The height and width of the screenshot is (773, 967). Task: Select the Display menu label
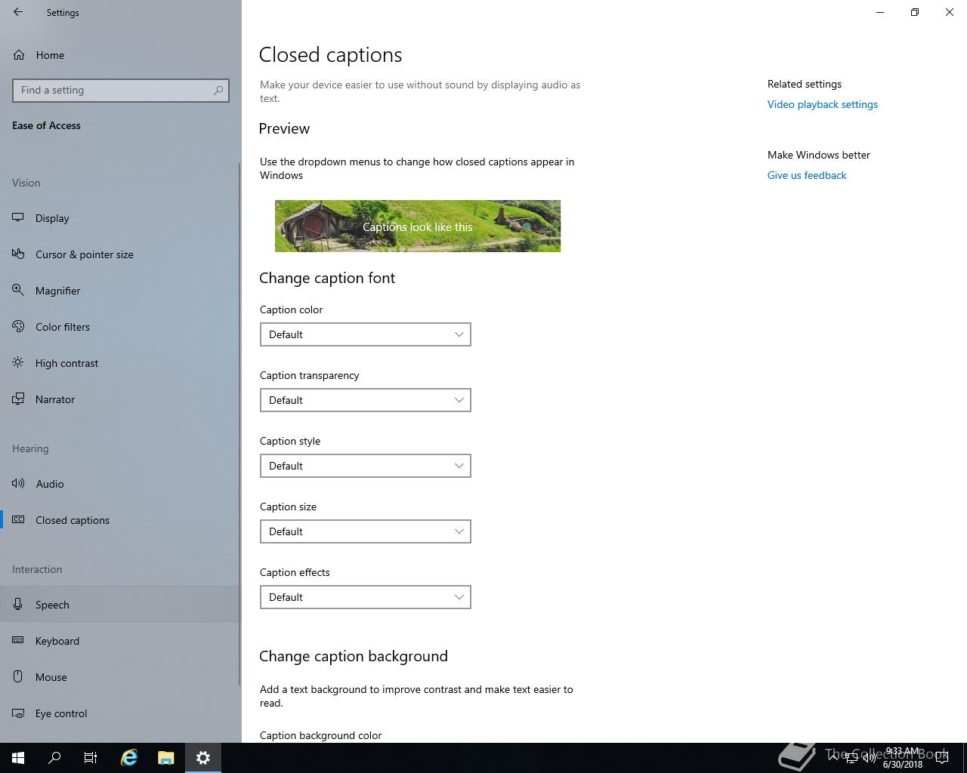click(52, 218)
